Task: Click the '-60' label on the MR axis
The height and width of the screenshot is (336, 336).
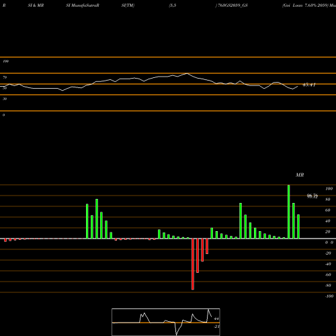Action: pos(328,275)
